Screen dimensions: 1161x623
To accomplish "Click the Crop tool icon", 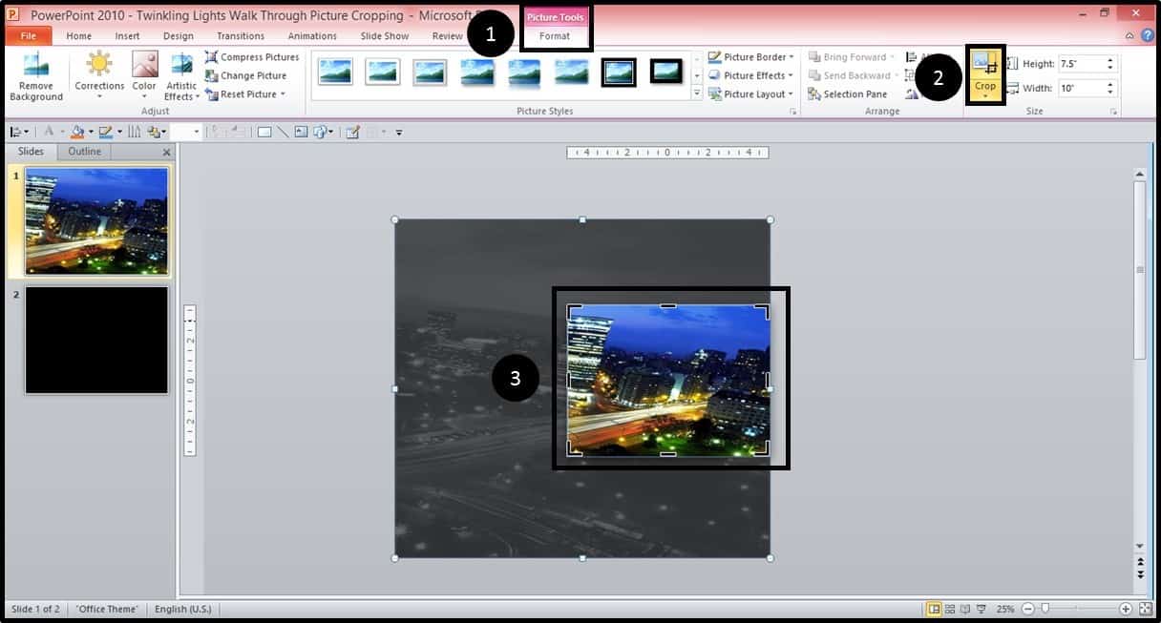I will 984,65.
